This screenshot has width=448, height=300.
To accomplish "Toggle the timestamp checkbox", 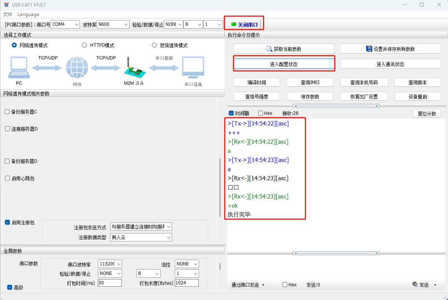I will click(x=231, y=113).
